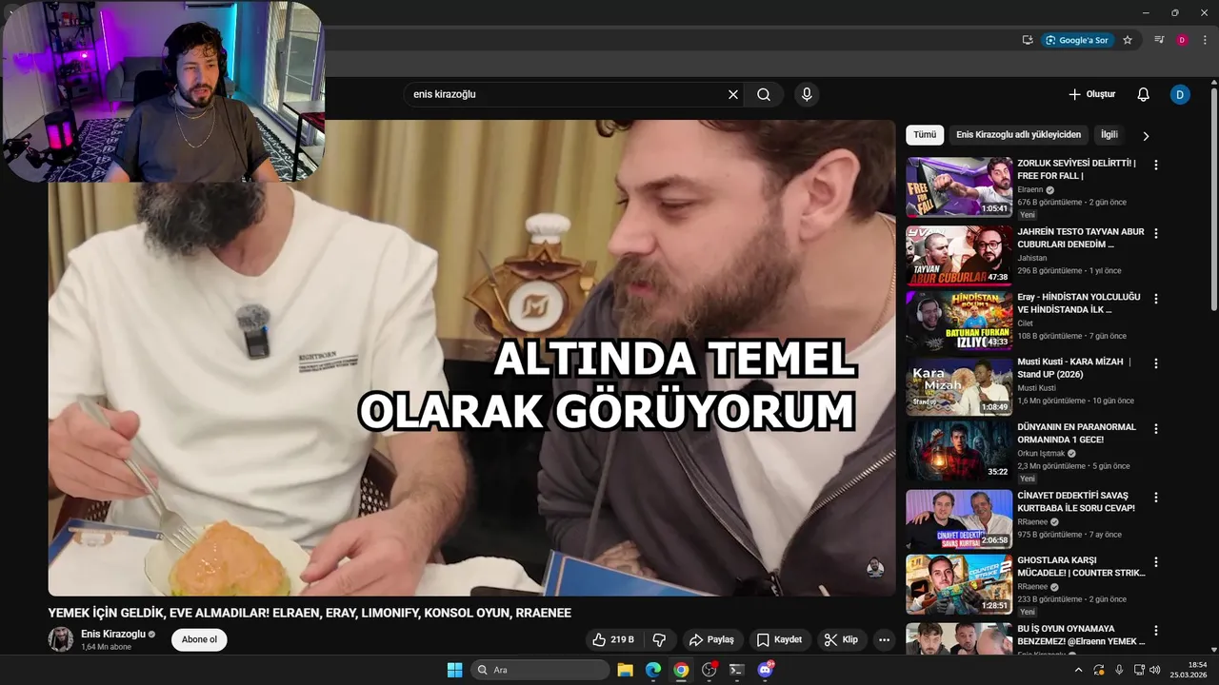Open options for CİNAYET DEDEKTİFİ video
Viewport: 1219px width, 685px height.
tap(1156, 498)
